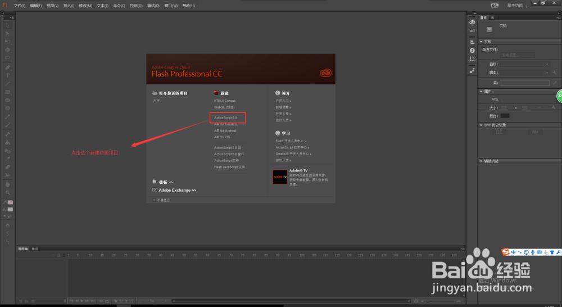Click the sync settings icon in title bar
Image resolution: width=562 pixels, height=307 pixels.
pyautogui.click(x=495, y=6)
